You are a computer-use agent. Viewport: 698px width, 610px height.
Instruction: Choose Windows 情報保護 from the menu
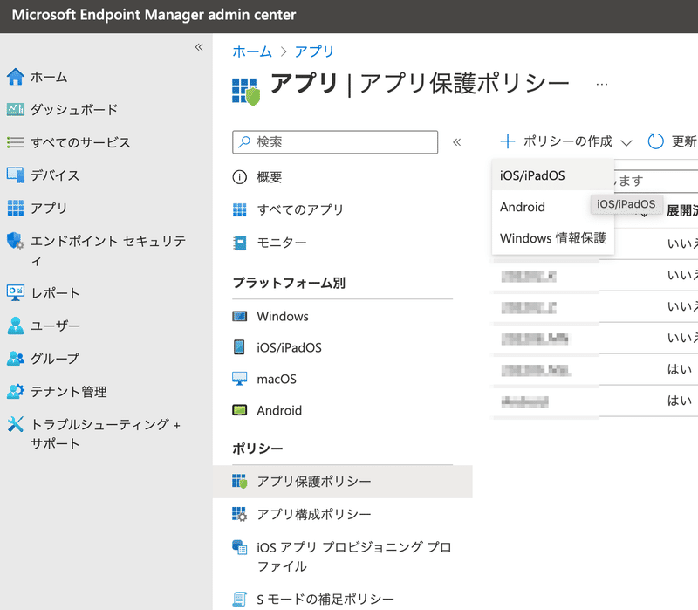coord(553,238)
